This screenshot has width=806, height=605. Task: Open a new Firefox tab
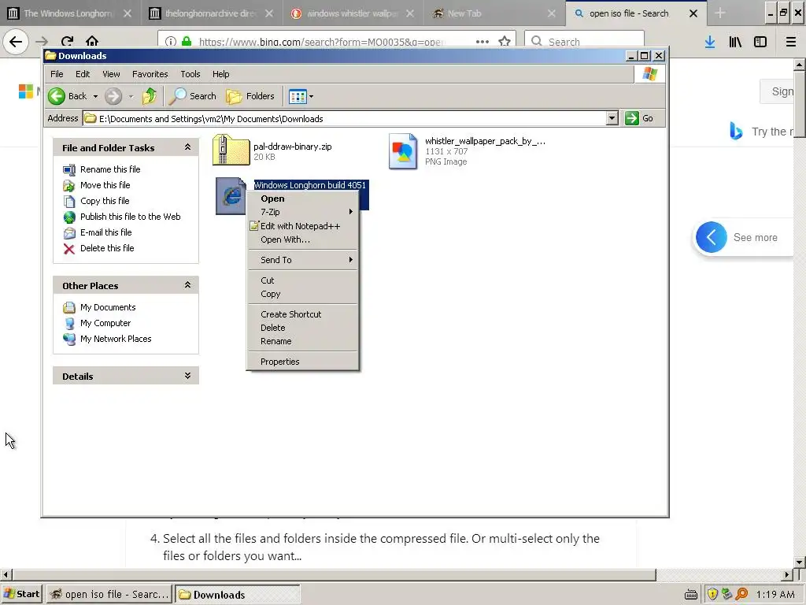pos(719,13)
